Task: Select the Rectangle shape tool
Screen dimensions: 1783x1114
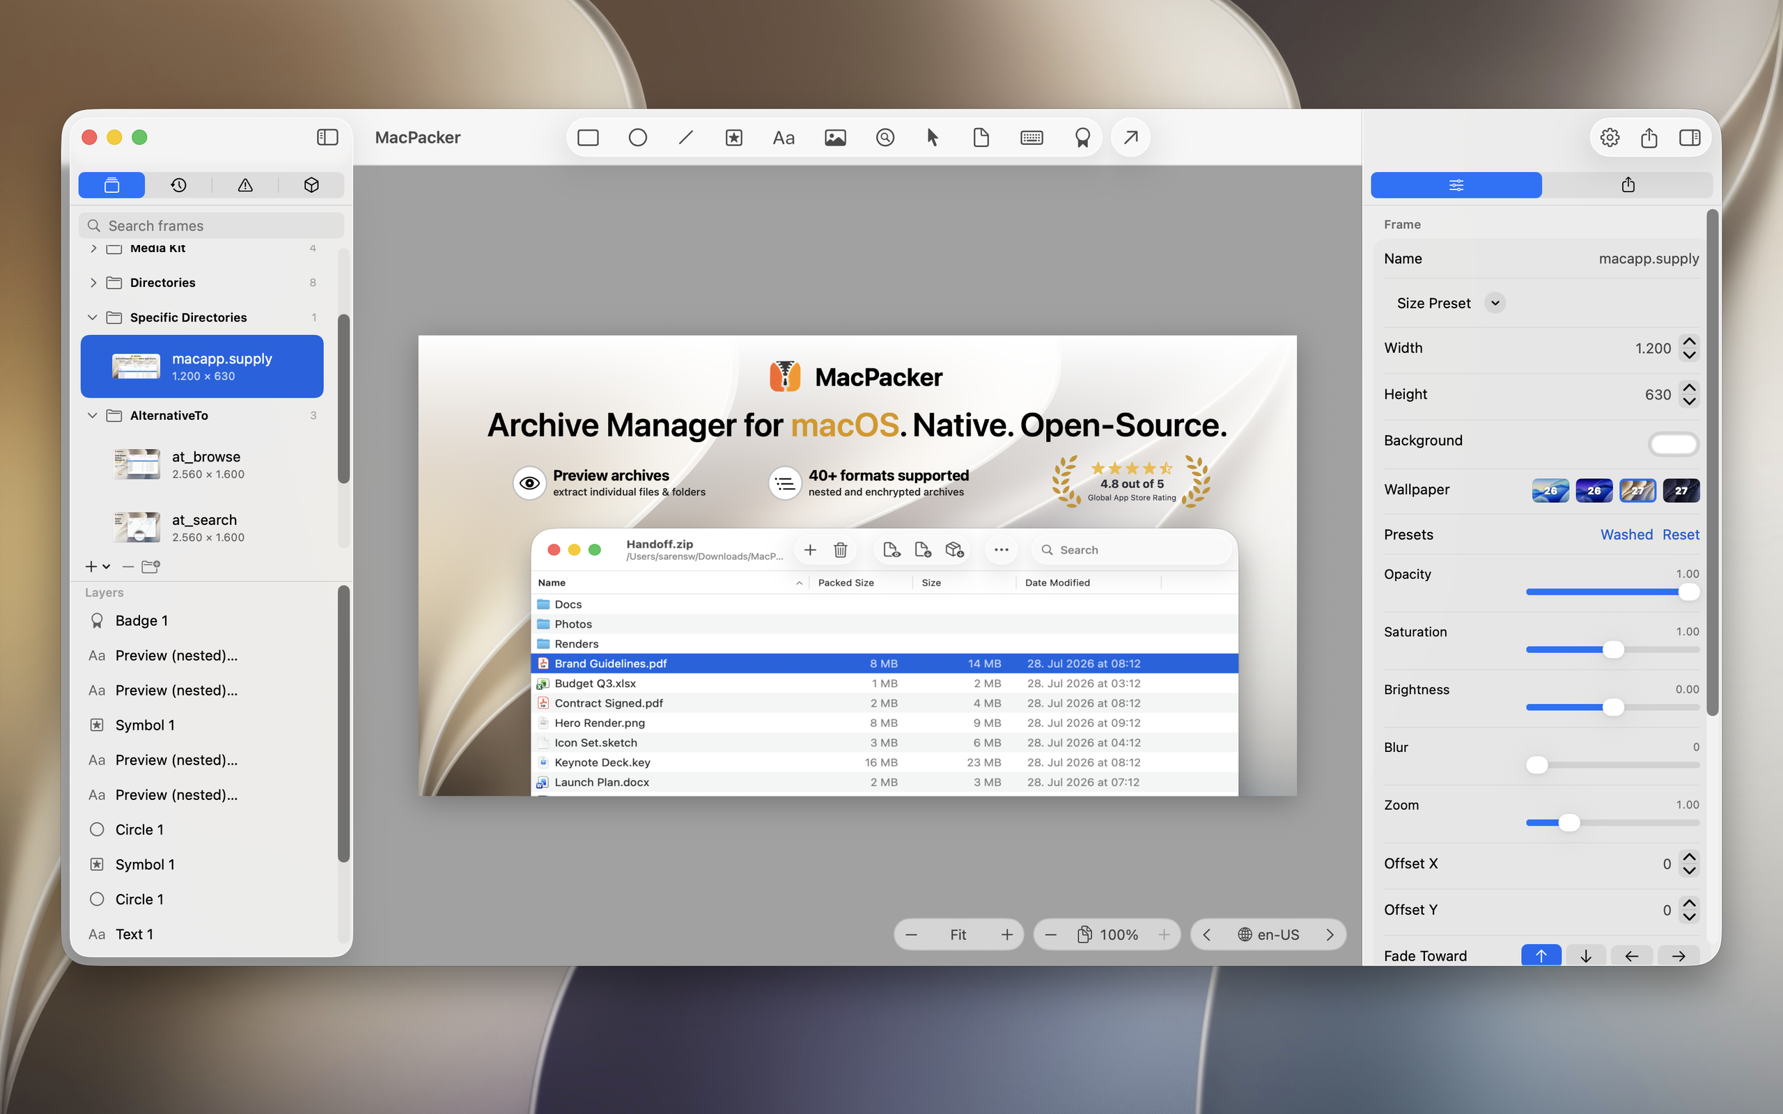Action: click(x=588, y=138)
